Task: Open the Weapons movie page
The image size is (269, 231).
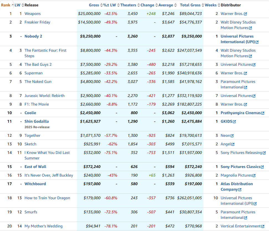Action: [x=32, y=14]
